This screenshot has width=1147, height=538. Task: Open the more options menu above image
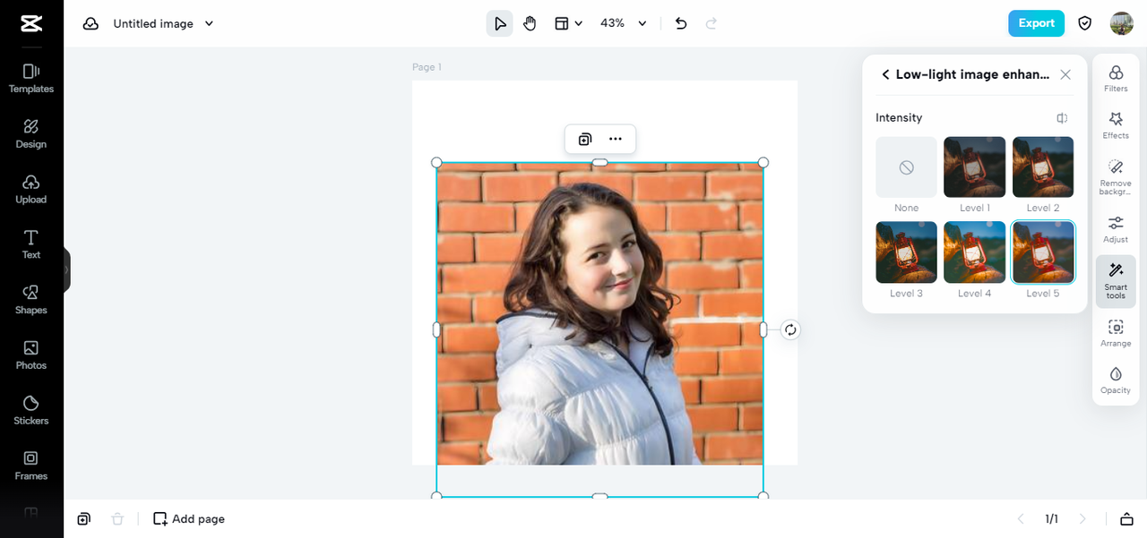[x=615, y=139]
